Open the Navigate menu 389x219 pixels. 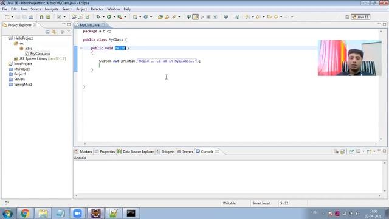click(x=52, y=9)
